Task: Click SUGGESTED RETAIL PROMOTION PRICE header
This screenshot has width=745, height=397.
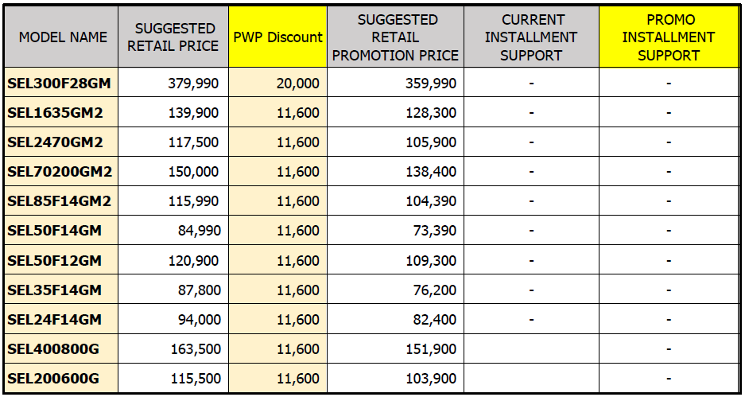Action: click(395, 37)
